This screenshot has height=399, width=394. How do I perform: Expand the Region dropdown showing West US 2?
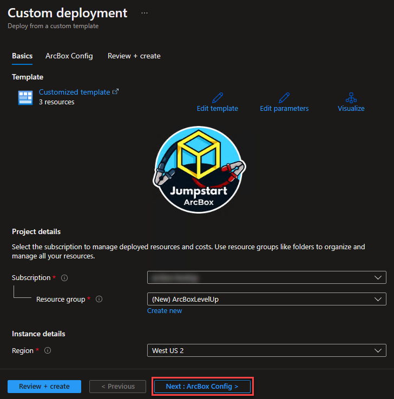tap(267, 350)
